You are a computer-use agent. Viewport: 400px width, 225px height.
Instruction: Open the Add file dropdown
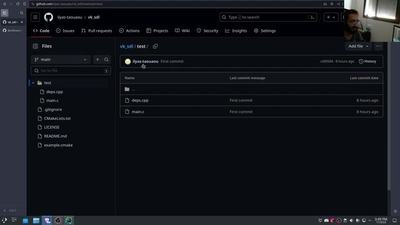pyautogui.click(x=358, y=46)
